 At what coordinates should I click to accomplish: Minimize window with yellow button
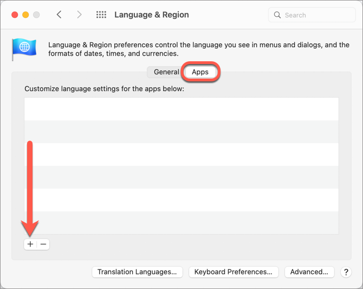click(x=25, y=15)
